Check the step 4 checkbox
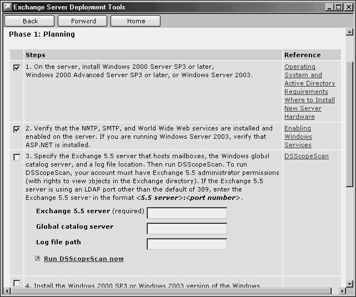Screen dimensions: 356x297 tap(17, 283)
